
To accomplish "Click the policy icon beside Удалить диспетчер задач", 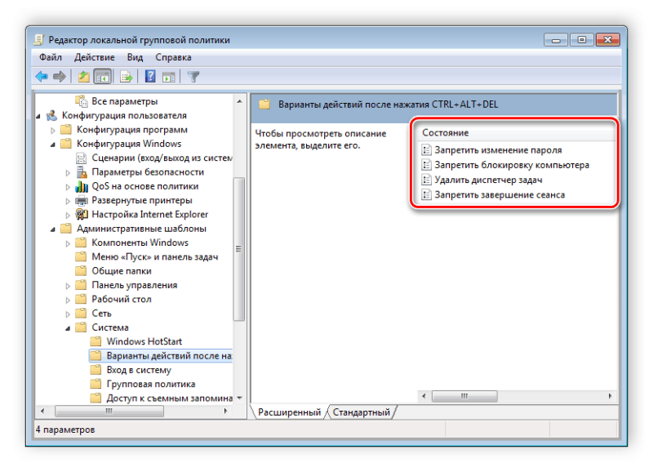I will 426,180.
